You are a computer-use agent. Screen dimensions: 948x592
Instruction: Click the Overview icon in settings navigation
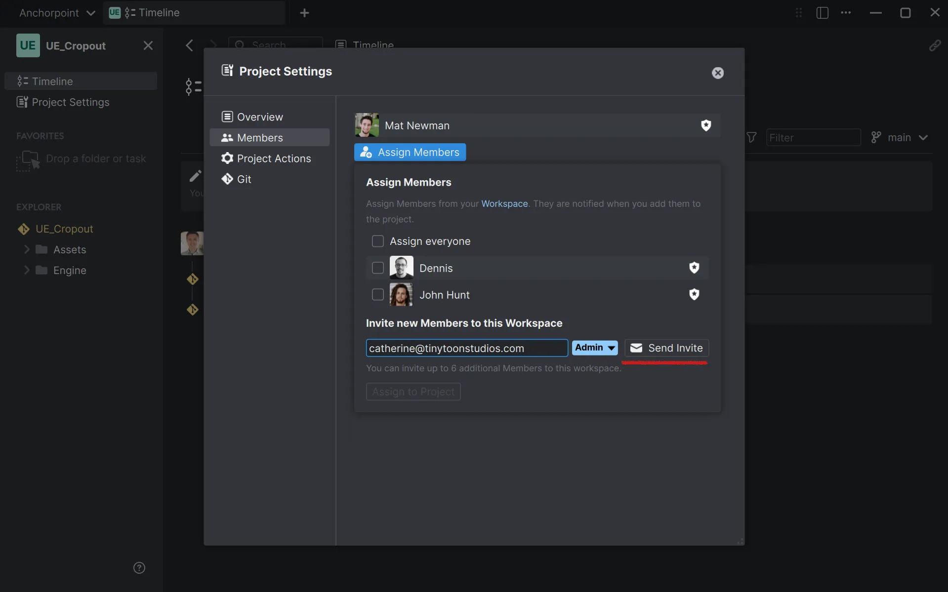click(x=227, y=116)
